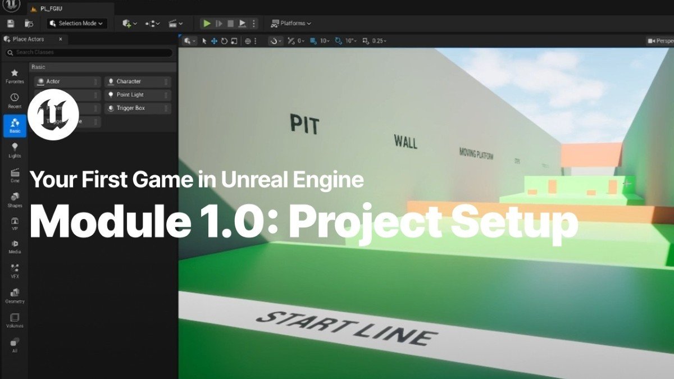Viewport: 674px width, 379px height.
Task: Open the VP category
Action: [x=15, y=223]
